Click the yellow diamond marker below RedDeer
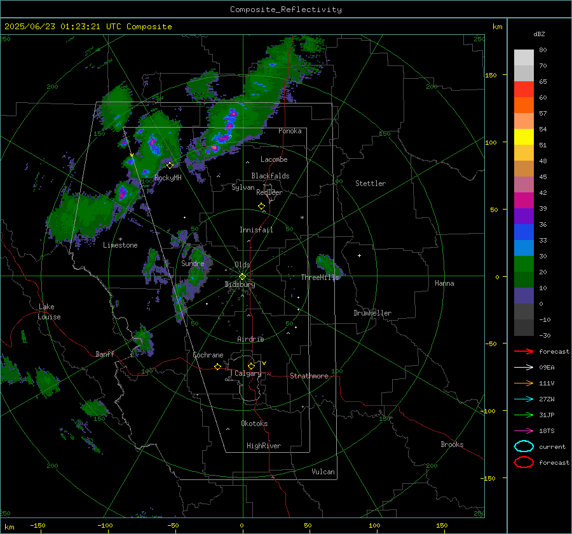Image resolution: width=572 pixels, height=534 pixels. pyautogui.click(x=261, y=206)
